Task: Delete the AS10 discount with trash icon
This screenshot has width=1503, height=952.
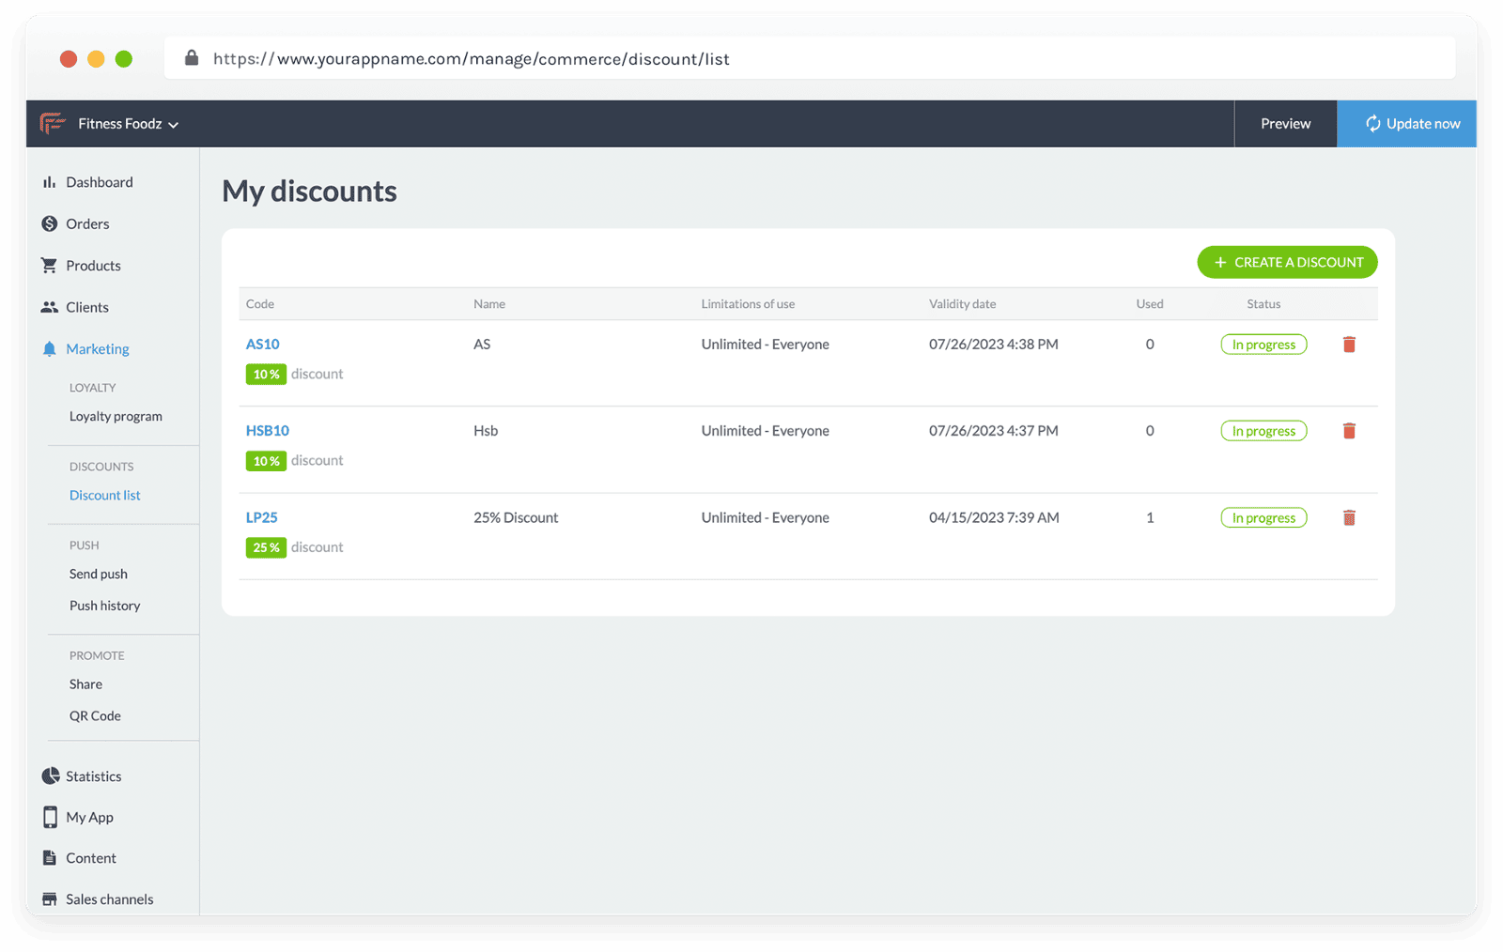Action: (1349, 345)
